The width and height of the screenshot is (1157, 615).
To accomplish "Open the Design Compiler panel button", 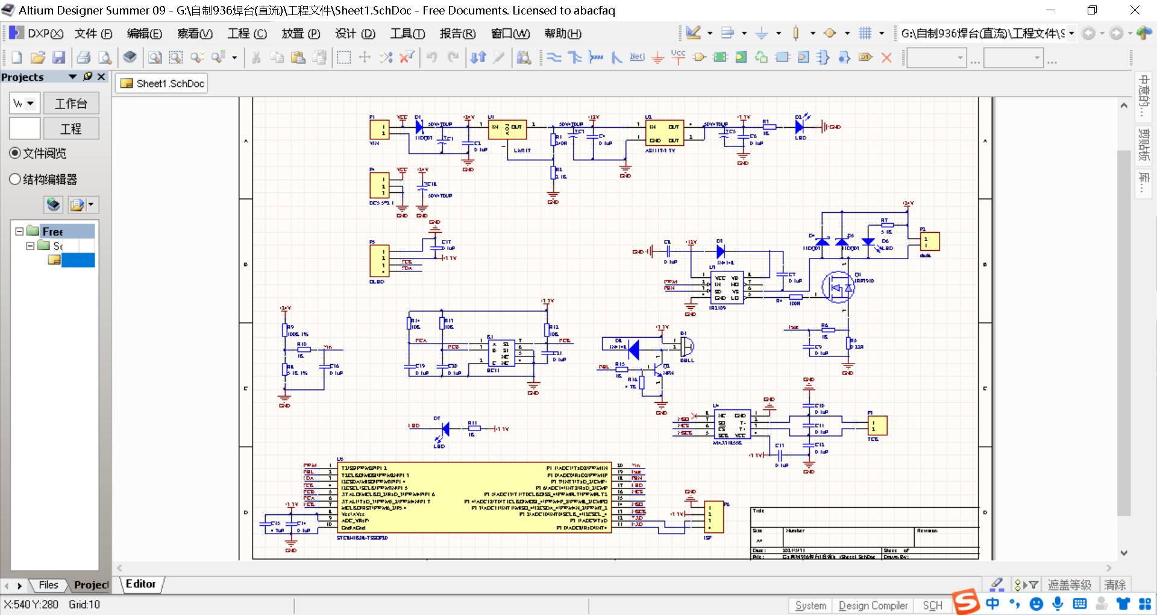I will pyautogui.click(x=873, y=606).
